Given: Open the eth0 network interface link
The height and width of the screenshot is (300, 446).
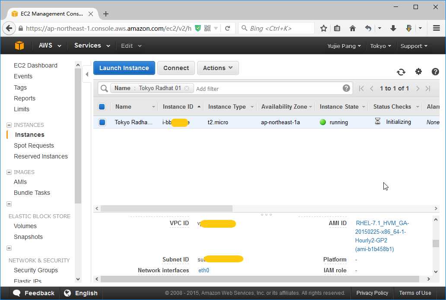Looking at the screenshot, I should click(x=204, y=271).
